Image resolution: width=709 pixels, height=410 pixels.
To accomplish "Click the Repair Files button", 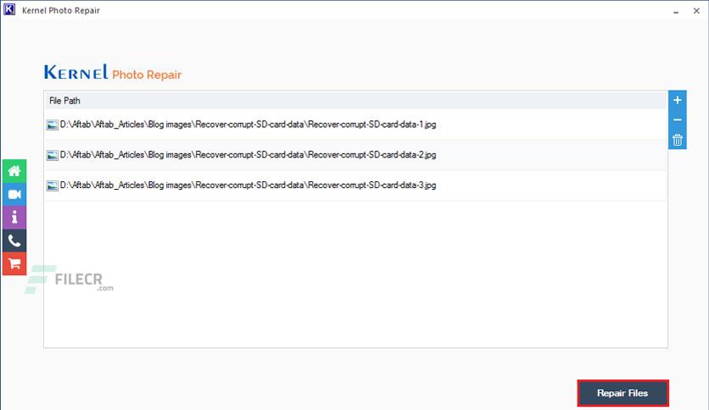I will point(622,393).
